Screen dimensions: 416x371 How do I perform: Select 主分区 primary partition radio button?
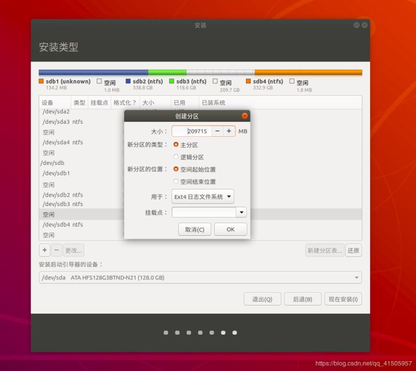[x=176, y=145]
